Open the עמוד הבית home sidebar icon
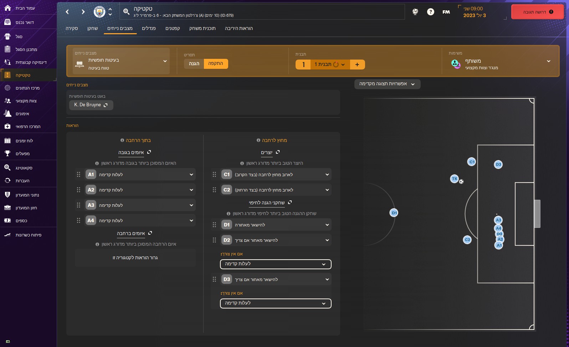Image resolution: width=569 pixels, height=347 pixels. point(7,8)
